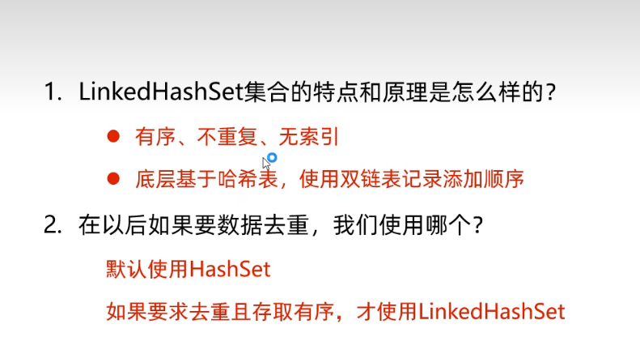The image size is (640, 337).
Task: Click the red LinkedHashSet in the last line
Action: point(492,312)
